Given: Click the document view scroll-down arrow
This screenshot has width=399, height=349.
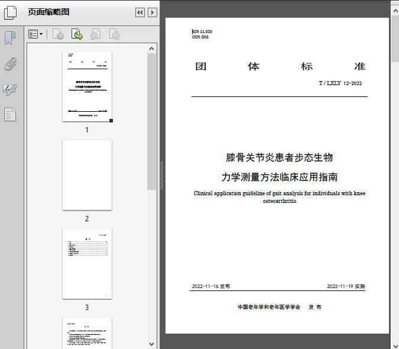Looking at the screenshot, I should (395, 345).
